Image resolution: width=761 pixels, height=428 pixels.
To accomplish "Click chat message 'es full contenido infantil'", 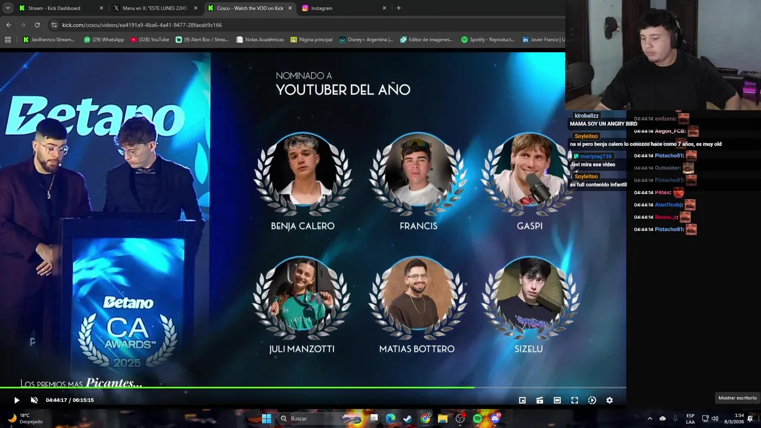I will coord(598,185).
